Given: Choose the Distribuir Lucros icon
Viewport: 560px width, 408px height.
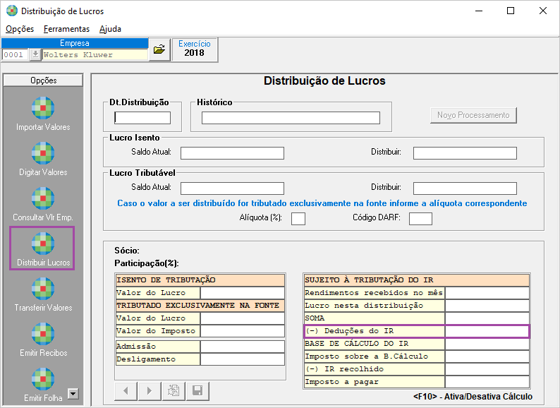Looking at the screenshot, I should coord(43,244).
